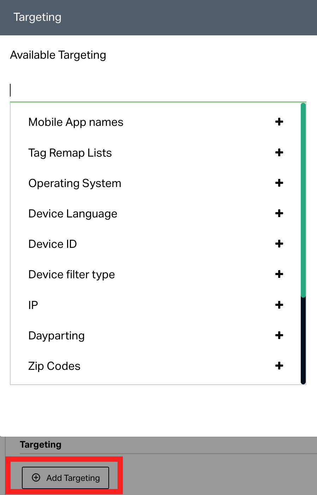The image size is (317, 495).
Task: Choose Dayparting option label
Action: 56,336
